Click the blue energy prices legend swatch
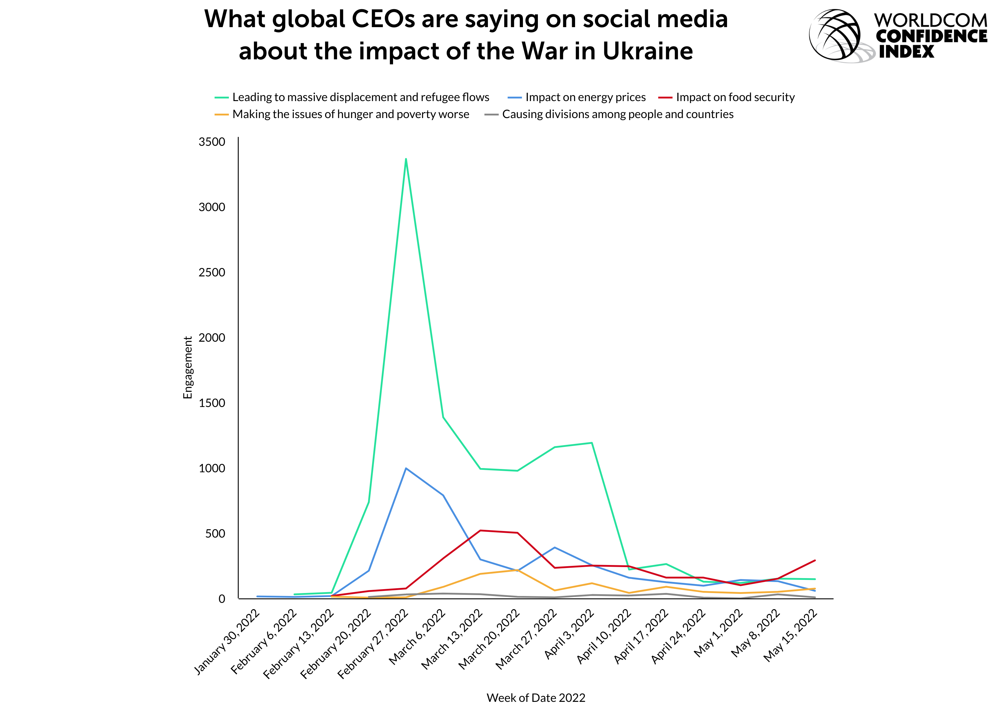The image size is (1003, 709). point(515,97)
